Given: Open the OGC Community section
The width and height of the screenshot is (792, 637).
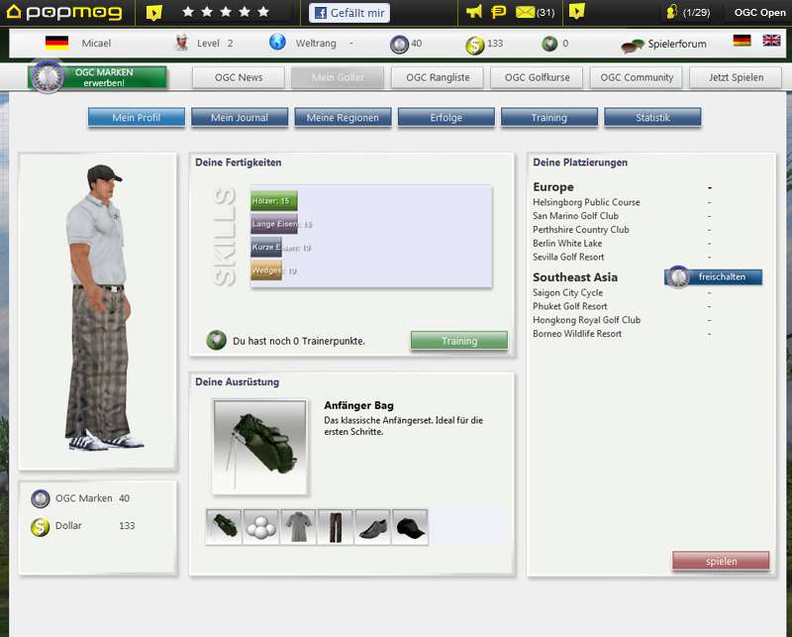Looking at the screenshot, I should pos(639,77).
